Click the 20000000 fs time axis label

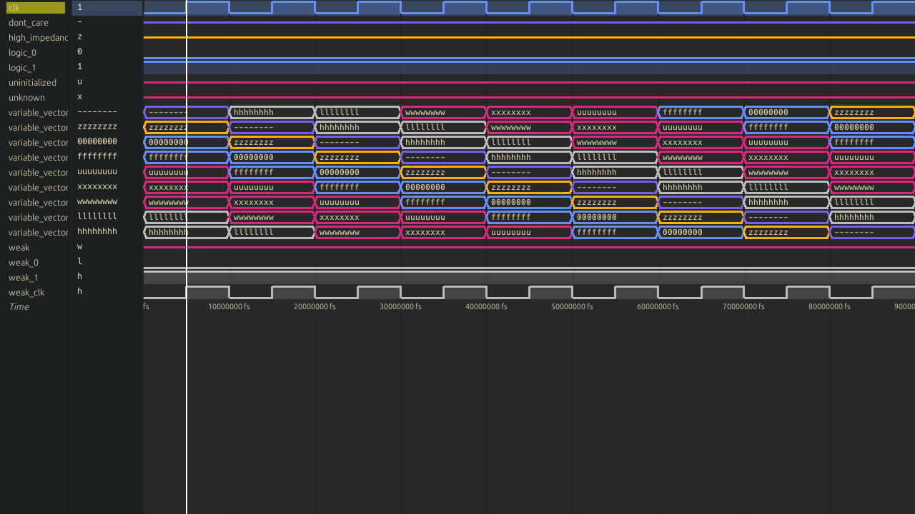click(x=315, y=307)
